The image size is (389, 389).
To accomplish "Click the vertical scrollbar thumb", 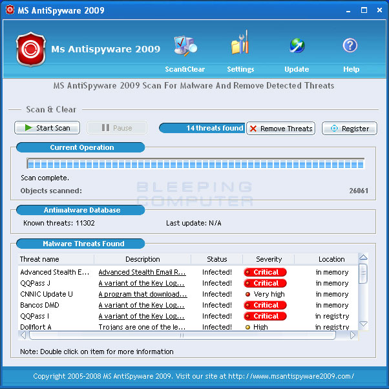I will point(363,273).
